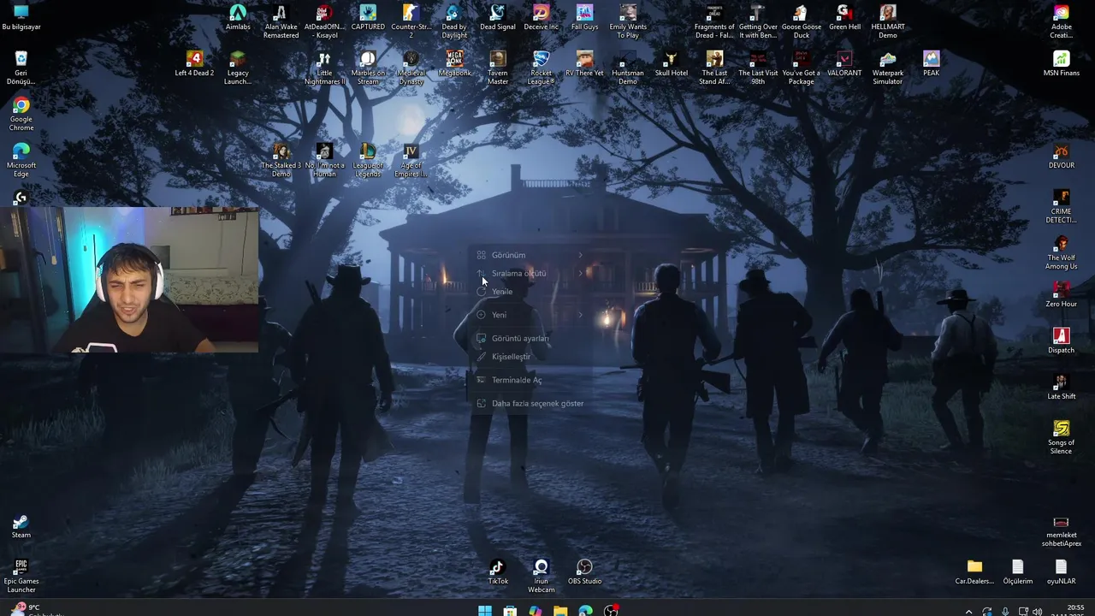The height and width of the screenshot is (616, 1095).
Task: Select RV There Yet icon
Action: coord(584,63)
